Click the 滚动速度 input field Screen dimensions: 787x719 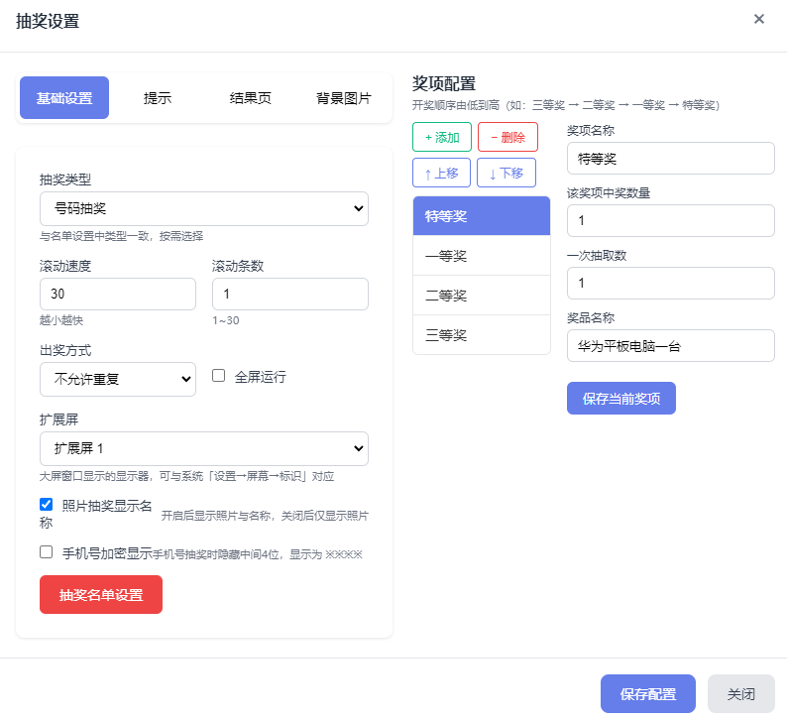(118, 294)
